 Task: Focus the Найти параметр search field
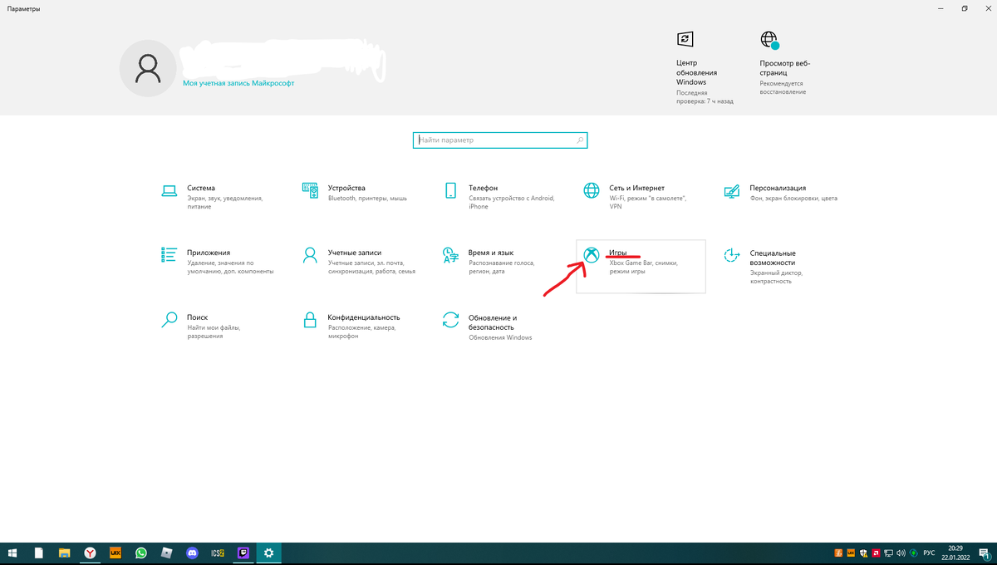[x=500, y=140]
